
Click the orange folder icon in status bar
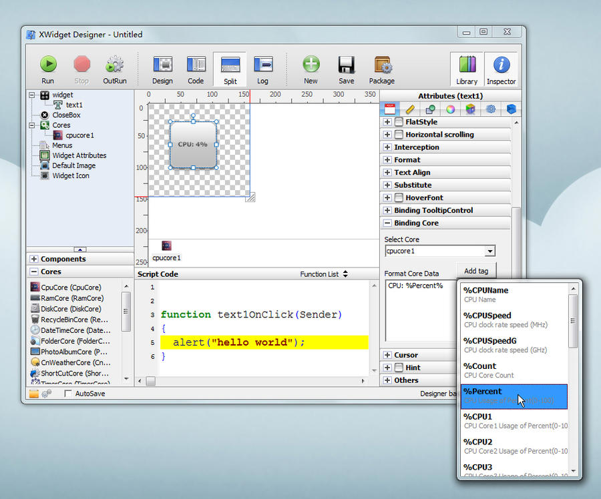pyautogui.click(x=34, y=394)
